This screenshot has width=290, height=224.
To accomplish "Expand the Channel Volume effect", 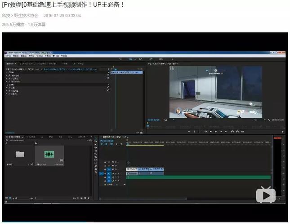I will coord(6,91).
